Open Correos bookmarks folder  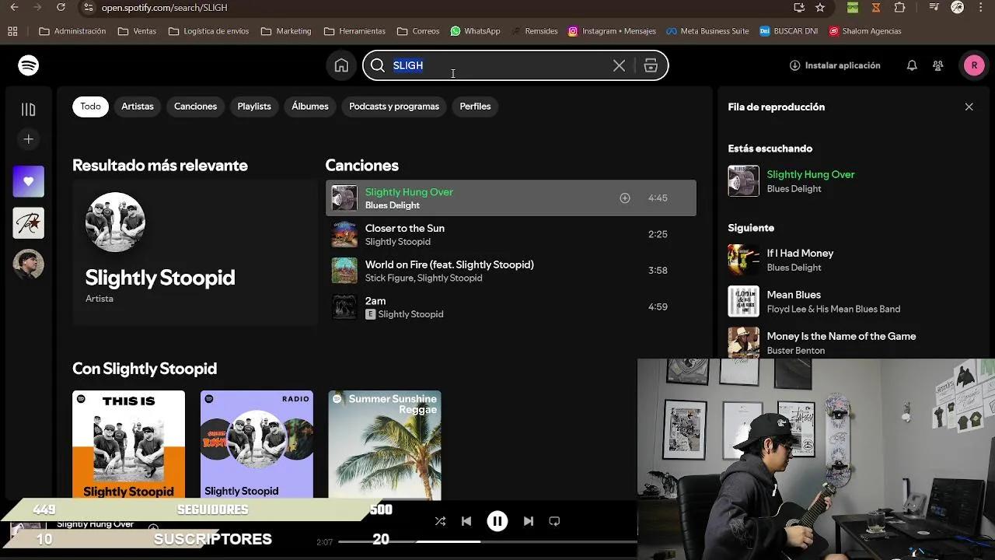418,31
